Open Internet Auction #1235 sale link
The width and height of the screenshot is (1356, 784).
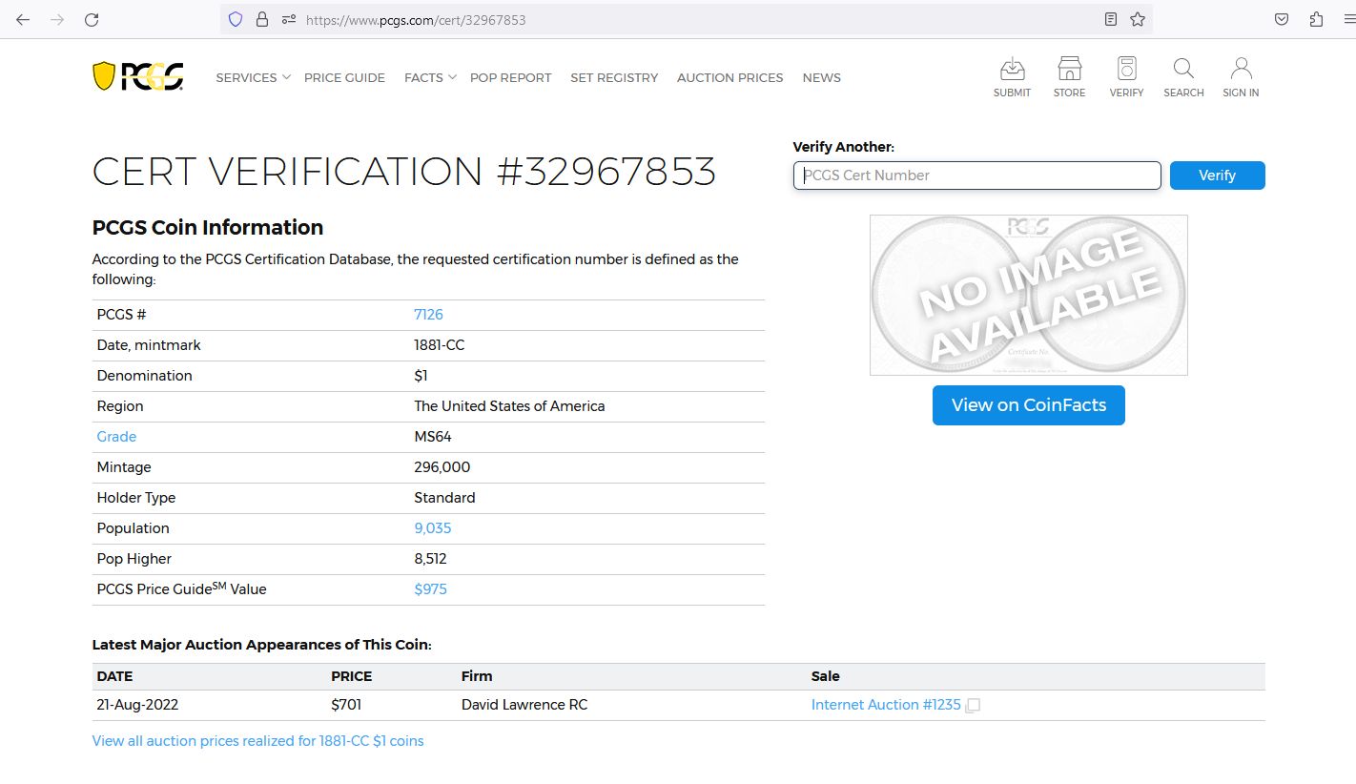886,705
